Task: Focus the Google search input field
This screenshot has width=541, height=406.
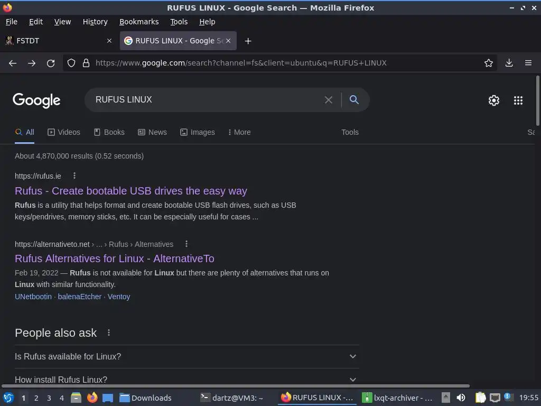Action: pyautogui.click(x=207, y=100)
